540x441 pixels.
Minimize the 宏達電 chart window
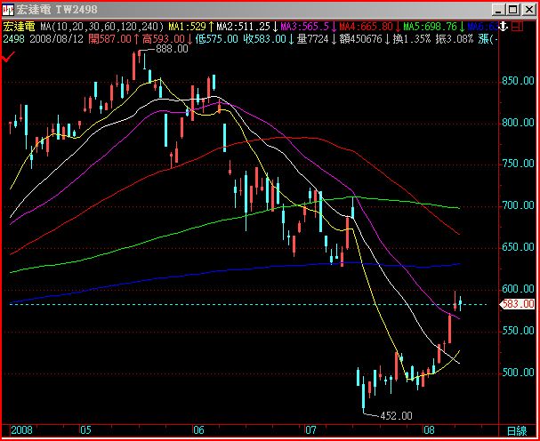click(x=498, y=10)
